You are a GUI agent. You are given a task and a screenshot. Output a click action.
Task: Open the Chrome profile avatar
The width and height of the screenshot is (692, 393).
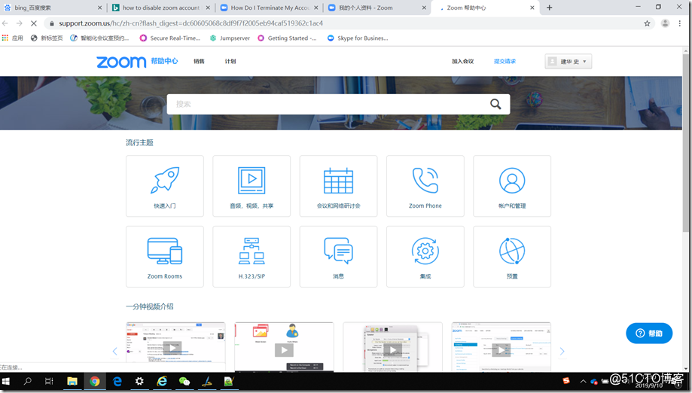(x=665, y=23)
